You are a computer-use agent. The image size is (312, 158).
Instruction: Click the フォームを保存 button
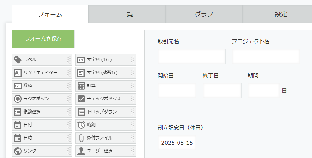pyautogui.click(x=44, y=39)
